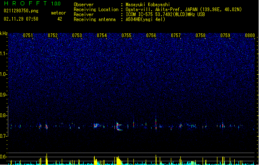Click the 0757 time marker
This screenshot has height=165, width=259.
click(176, 35)
